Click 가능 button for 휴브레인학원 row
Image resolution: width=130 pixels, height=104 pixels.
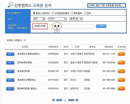pyautogui.click(x=121, y=71)
